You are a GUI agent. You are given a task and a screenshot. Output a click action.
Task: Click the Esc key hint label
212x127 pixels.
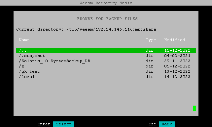[152, 124]
